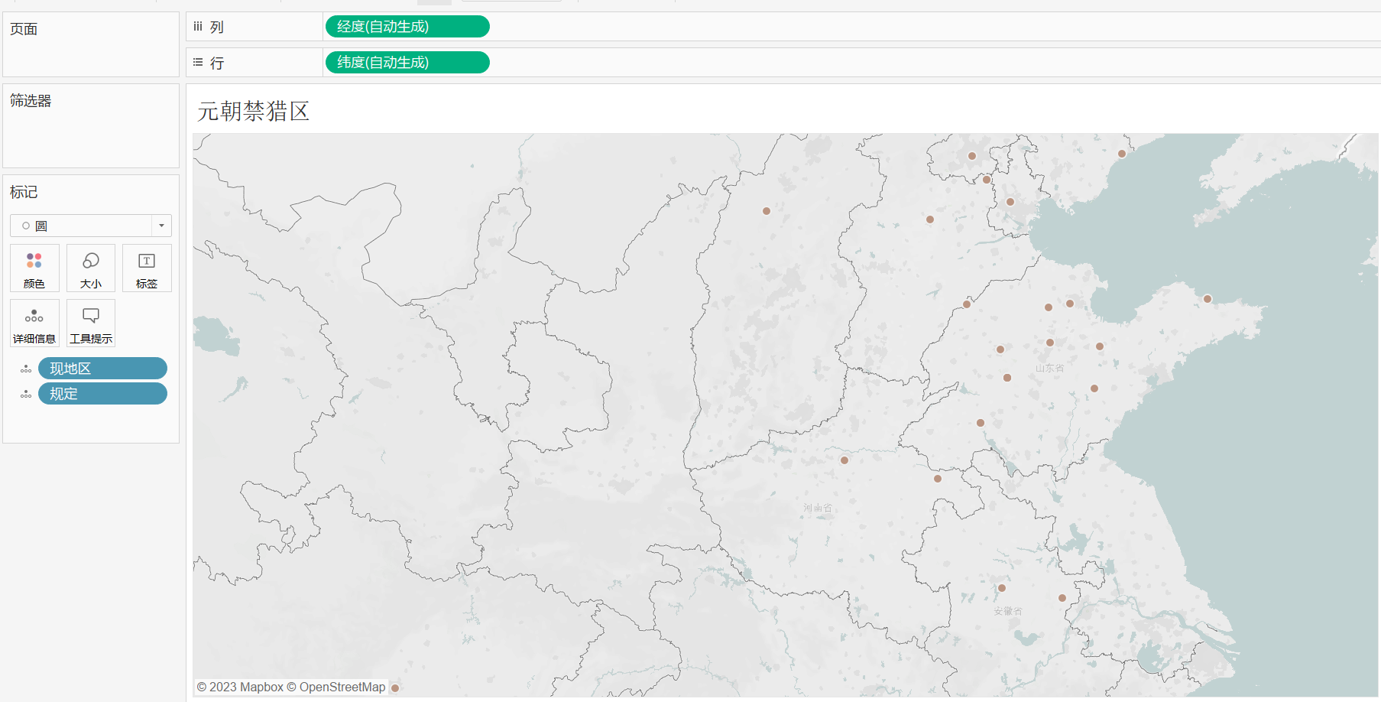Image resolution: width=1381 pixels, height=702 pixels.
Task: Select the 规定 field pill
Action: pyautogui.click(x=102, y=394)
